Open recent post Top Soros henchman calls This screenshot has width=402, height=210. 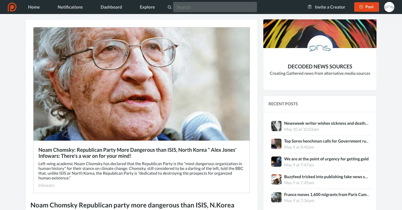(326, 141)
